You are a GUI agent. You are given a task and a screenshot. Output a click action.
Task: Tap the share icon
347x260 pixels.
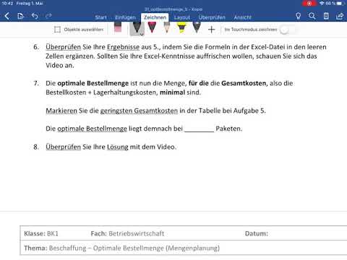(340, 16)
